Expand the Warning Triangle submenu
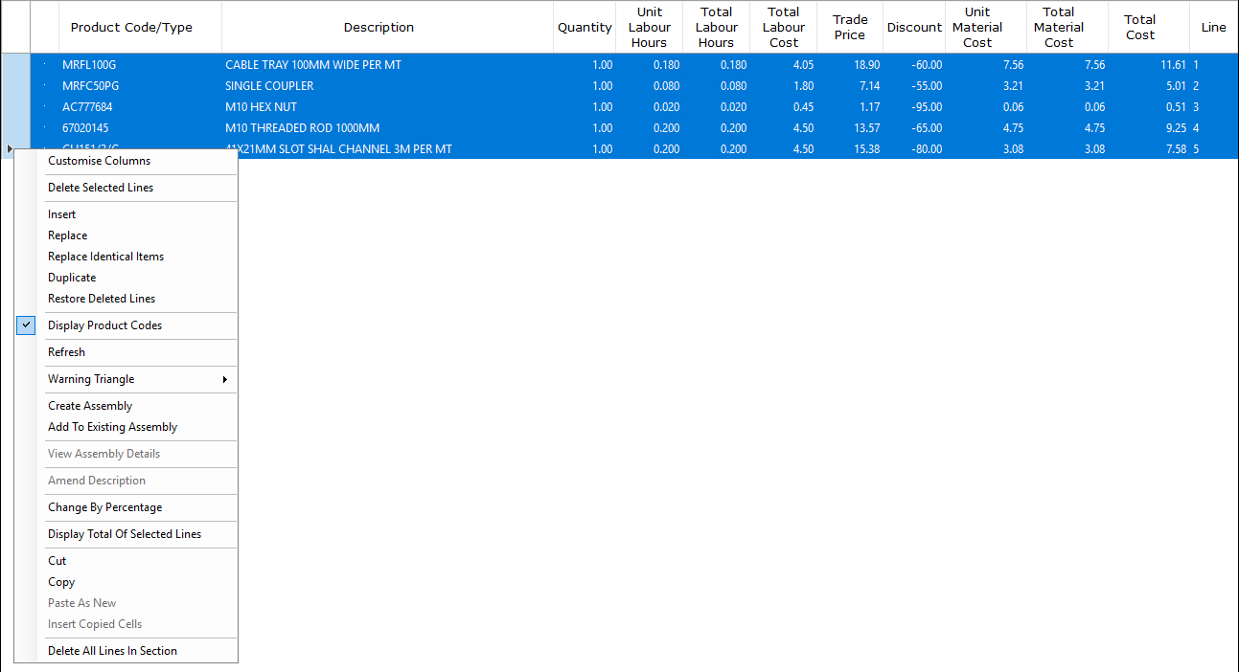Screen dimensions: 1239x672 [90, 379]
